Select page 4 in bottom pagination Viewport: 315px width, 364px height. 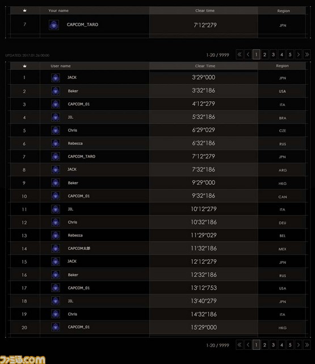(x=282, y=345)
